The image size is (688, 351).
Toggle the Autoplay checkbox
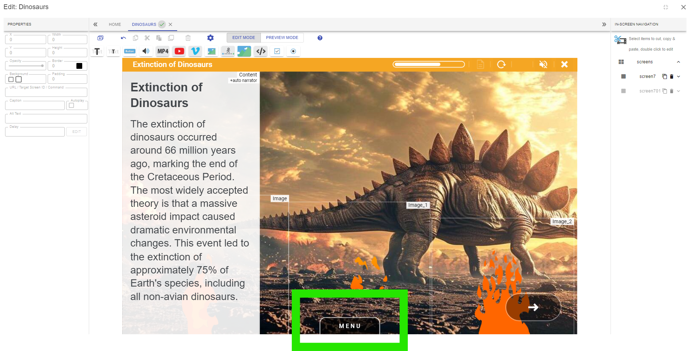[71, 106]
